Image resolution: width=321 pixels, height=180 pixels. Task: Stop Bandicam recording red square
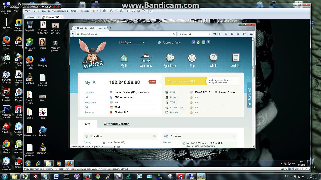pyautogui.click(x=58, y=7)
